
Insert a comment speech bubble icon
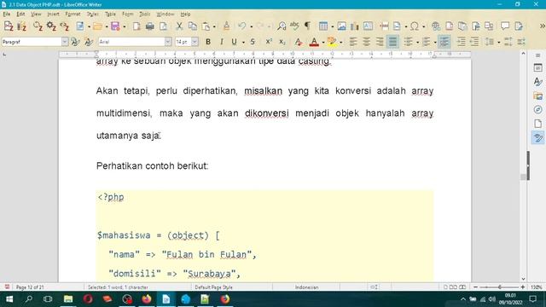pos(505,26)
